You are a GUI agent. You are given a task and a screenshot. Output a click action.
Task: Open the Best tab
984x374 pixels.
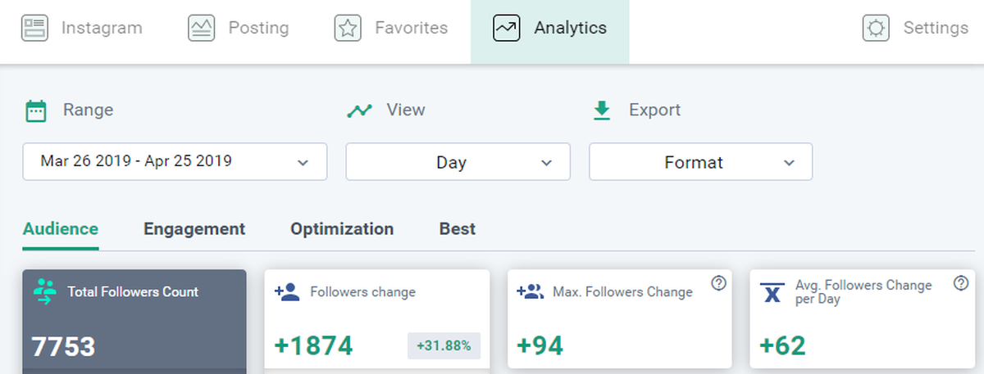click(458, 229)
